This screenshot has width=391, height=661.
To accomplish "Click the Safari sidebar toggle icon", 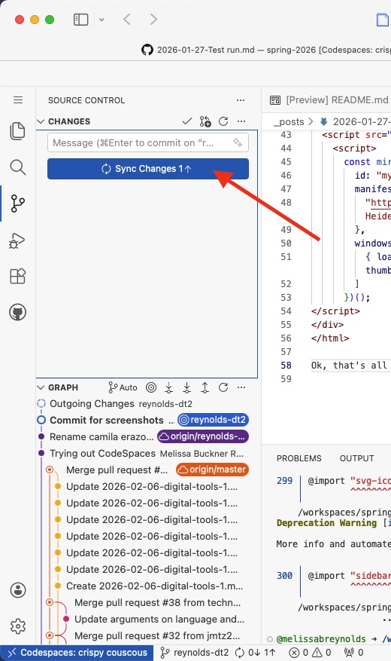I will [x=80, y=20].
